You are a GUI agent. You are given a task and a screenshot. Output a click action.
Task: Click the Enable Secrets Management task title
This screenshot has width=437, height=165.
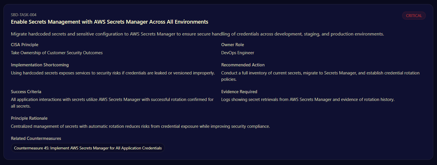[x=109, y=22]
